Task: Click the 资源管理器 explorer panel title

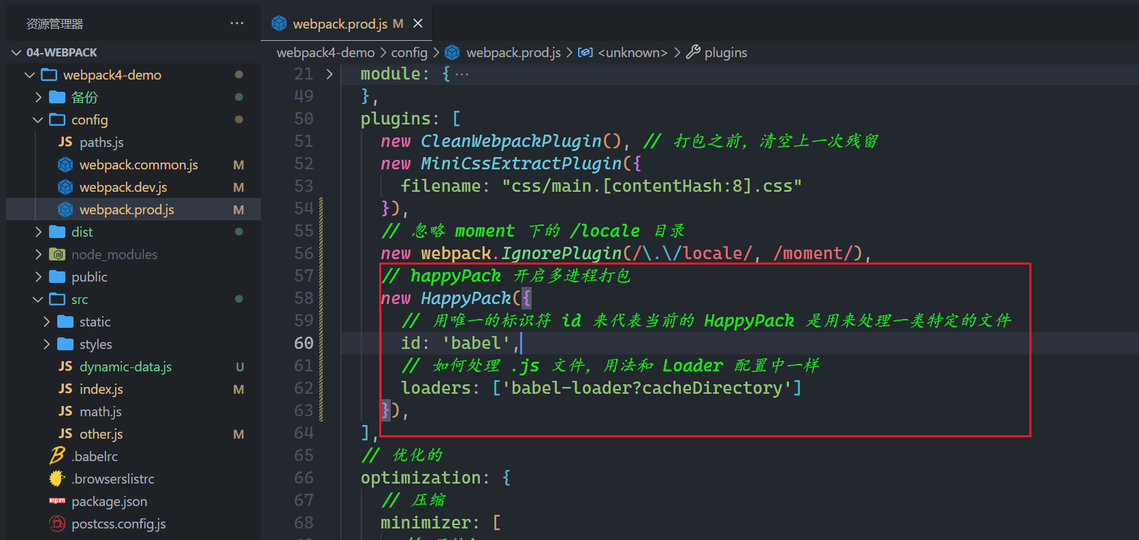Action: coord(54,24)
